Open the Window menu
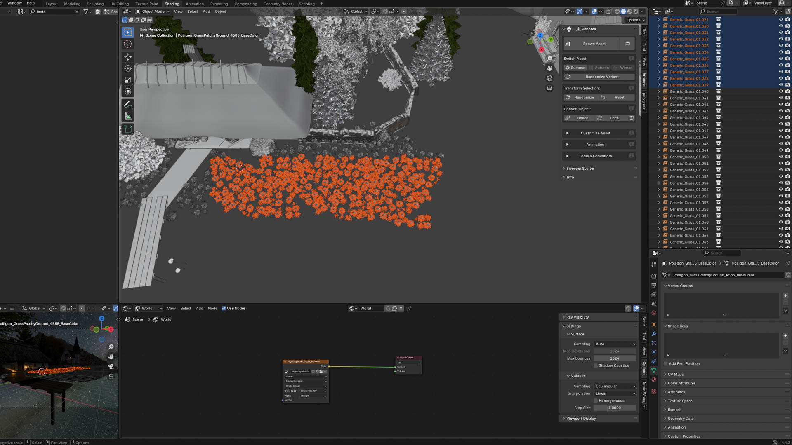Screen dimensions: 792x445 (x=14, y=3)
